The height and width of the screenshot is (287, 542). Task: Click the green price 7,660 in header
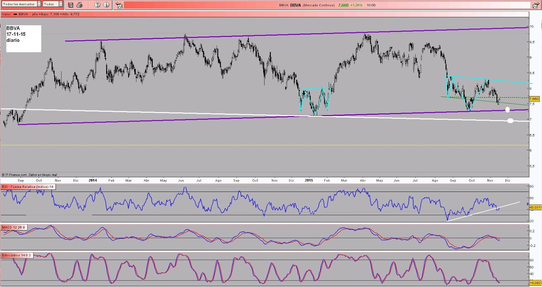(x=343, y=5)
